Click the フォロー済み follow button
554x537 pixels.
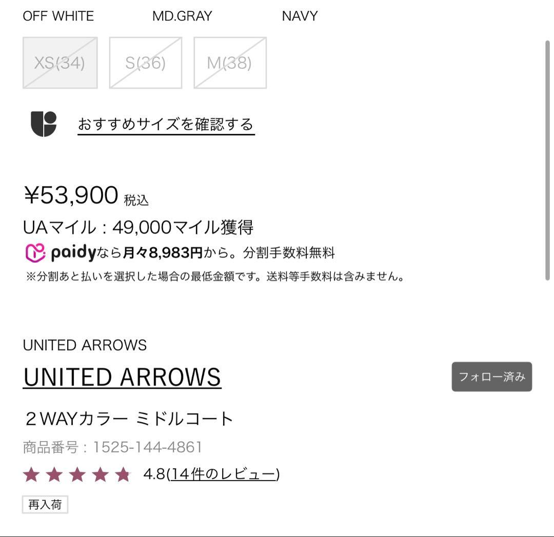(x=491, y=376)
